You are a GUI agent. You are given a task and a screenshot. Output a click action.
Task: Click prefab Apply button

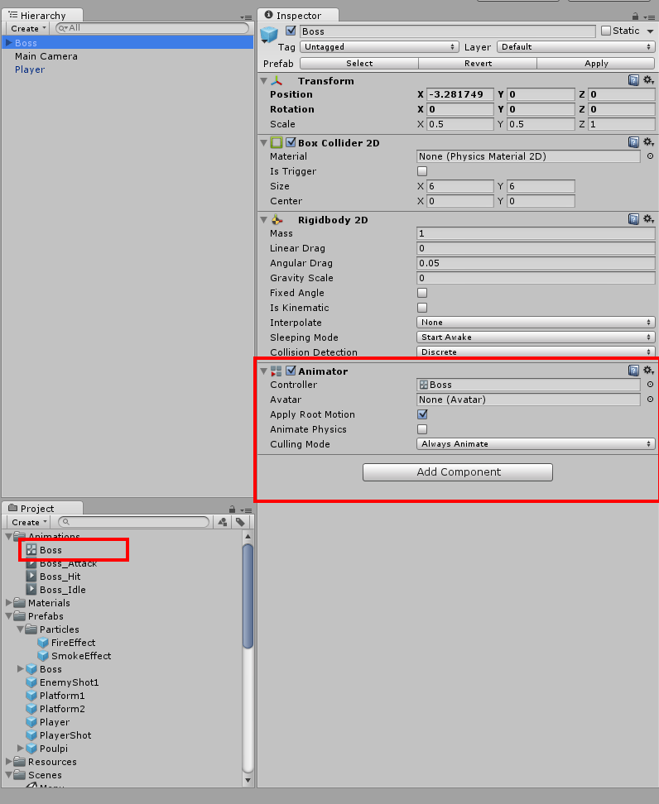pos(596,63)
